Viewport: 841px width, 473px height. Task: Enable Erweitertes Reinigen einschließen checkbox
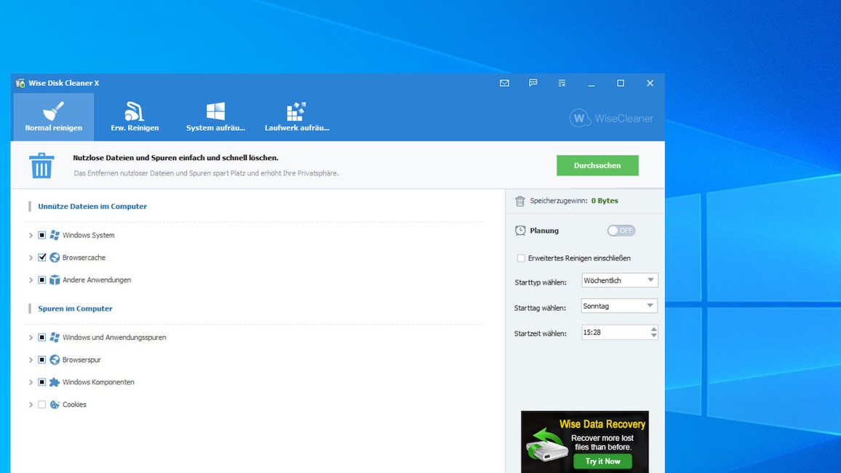pos(521,258)
